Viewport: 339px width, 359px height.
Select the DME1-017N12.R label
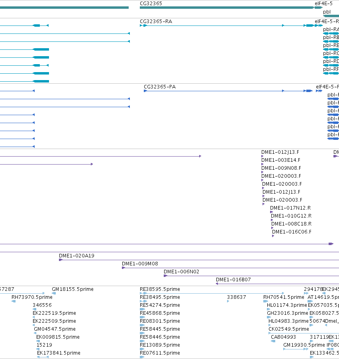point(290,208)
